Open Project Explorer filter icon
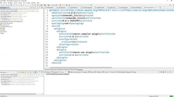 (x=35, y=8)
